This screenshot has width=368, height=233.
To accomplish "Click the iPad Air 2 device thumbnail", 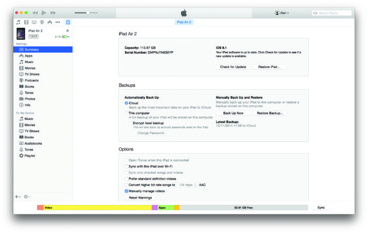I will tap(21, 33).
